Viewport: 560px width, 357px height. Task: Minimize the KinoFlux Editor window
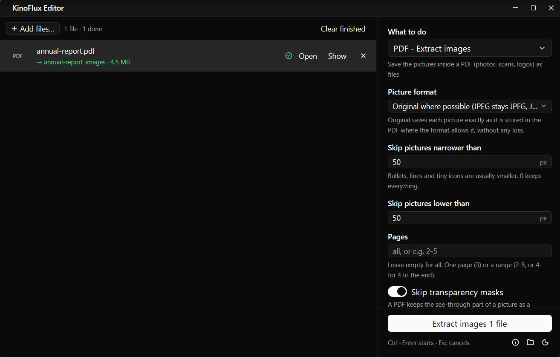tap(515, 8)
